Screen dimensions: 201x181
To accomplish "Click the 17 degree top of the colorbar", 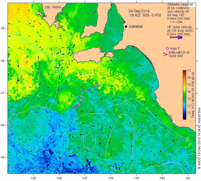I will click(184, 71).
